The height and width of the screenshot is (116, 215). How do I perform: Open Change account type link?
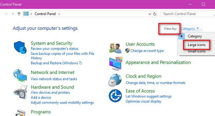tap(147, 51)
